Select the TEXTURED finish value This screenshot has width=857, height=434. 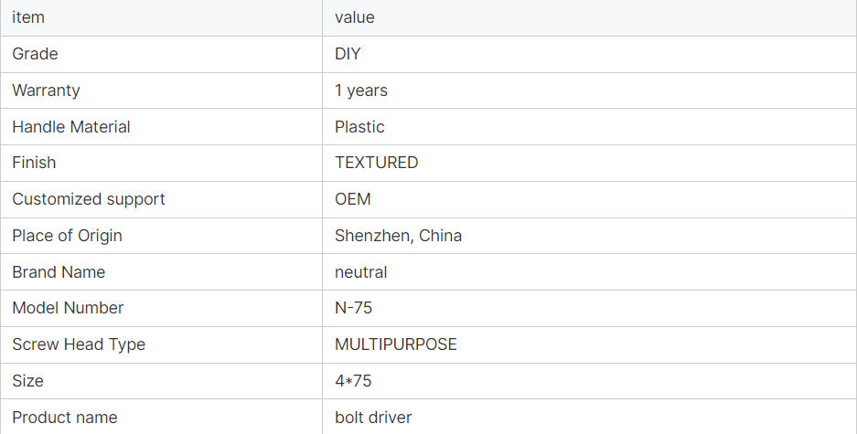[377, 163]
